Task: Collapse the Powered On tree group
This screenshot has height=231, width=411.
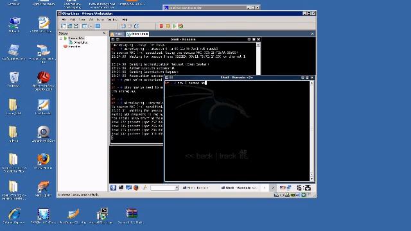Action: pyautogui.click(x=61, y=38)
